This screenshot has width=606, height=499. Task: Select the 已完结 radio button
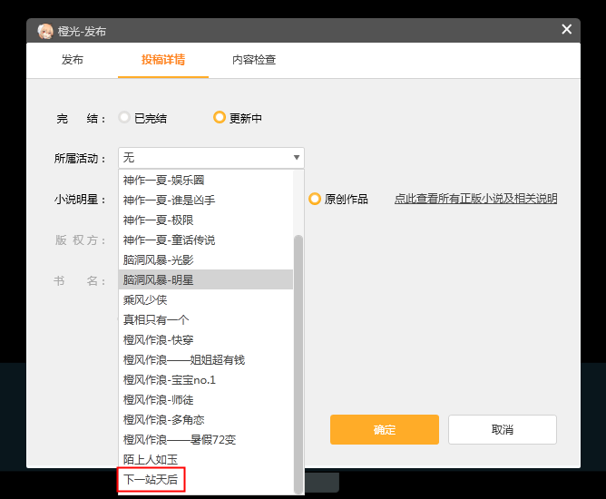pos(125,118)
